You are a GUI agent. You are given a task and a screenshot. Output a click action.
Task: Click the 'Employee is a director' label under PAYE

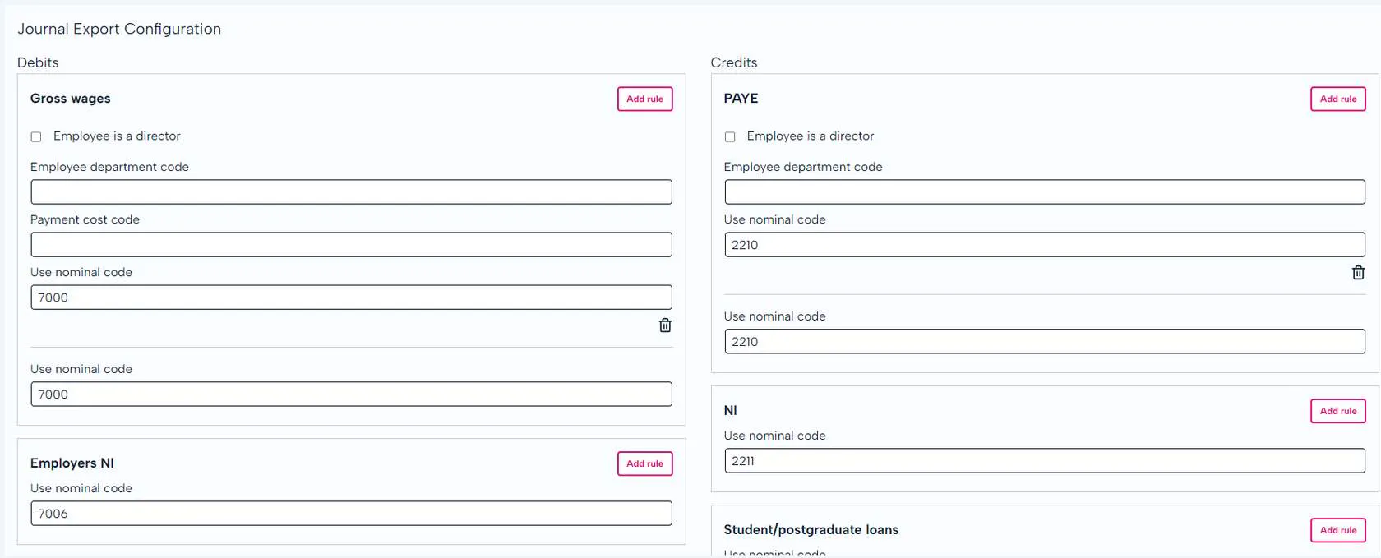click(810, 136)
